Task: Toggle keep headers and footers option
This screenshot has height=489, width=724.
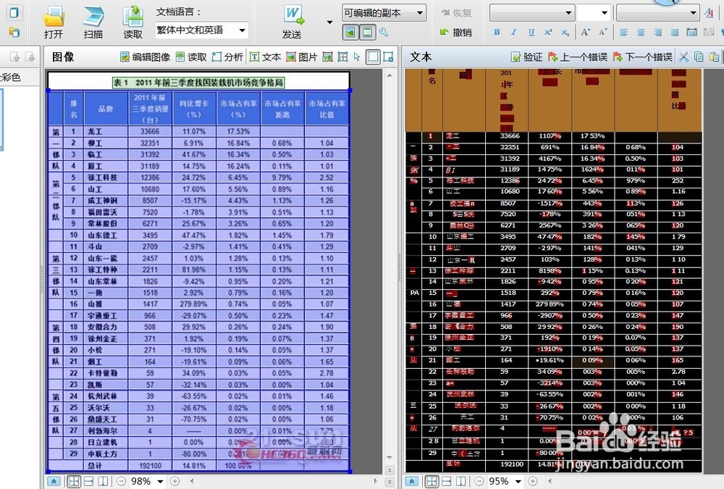Action: [x=368, y=32]
